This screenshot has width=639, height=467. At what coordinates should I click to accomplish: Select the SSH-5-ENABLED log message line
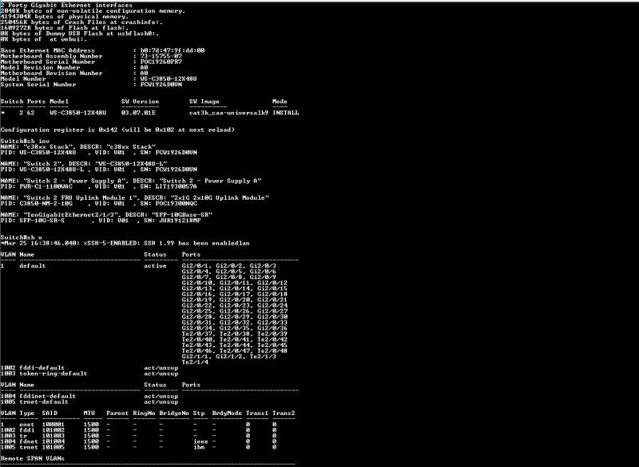pyautogui.click(x=125, y=243)
